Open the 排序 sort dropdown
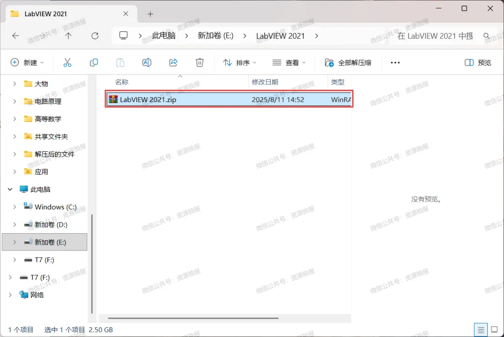Screen dimensions: 504x337 point(239,62)
